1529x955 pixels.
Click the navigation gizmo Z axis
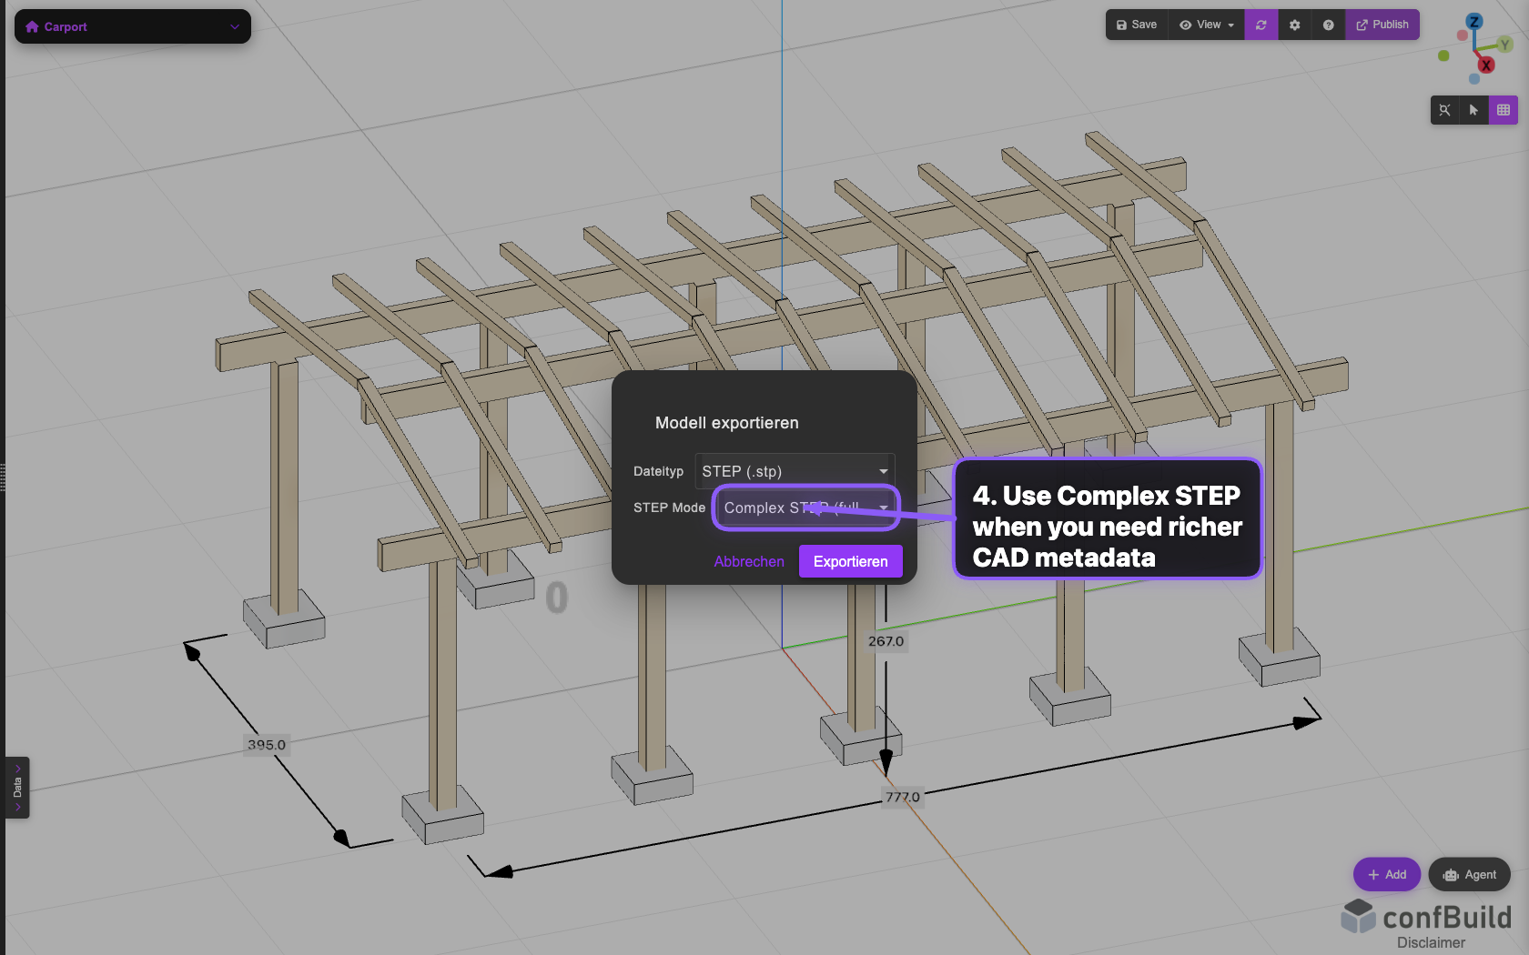coord(1474,20)
